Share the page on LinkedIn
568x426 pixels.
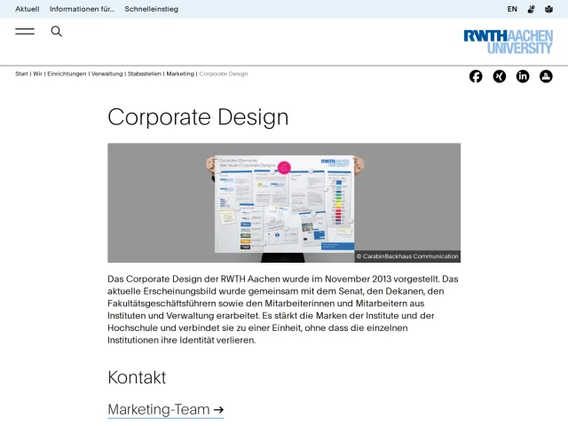[x=523, y=76]
